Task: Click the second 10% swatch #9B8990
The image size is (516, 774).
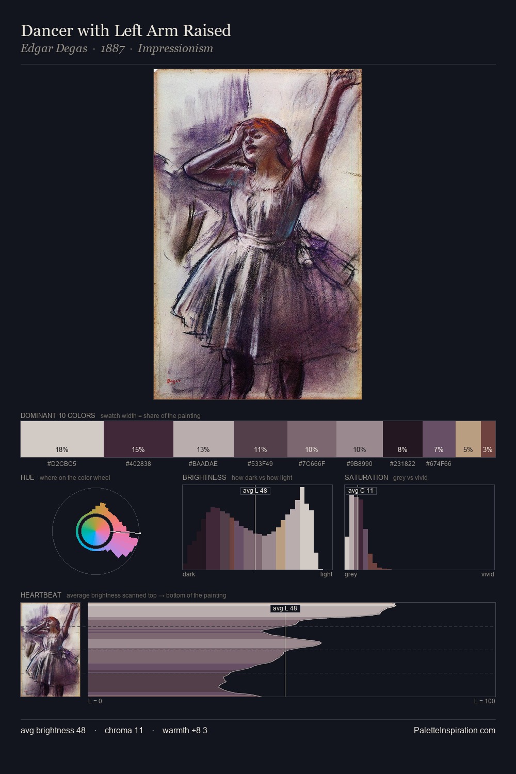Action: pos(360,439)
